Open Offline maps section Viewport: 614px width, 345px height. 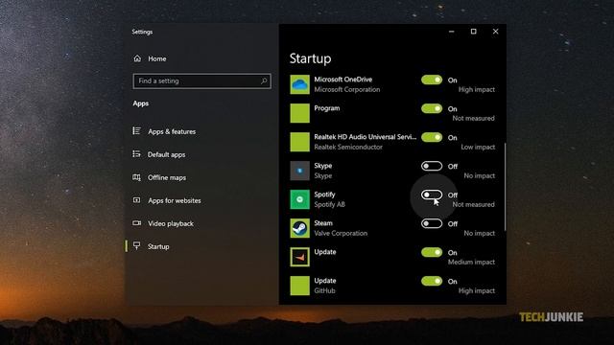pyautogui.click(x=167, y=177)
